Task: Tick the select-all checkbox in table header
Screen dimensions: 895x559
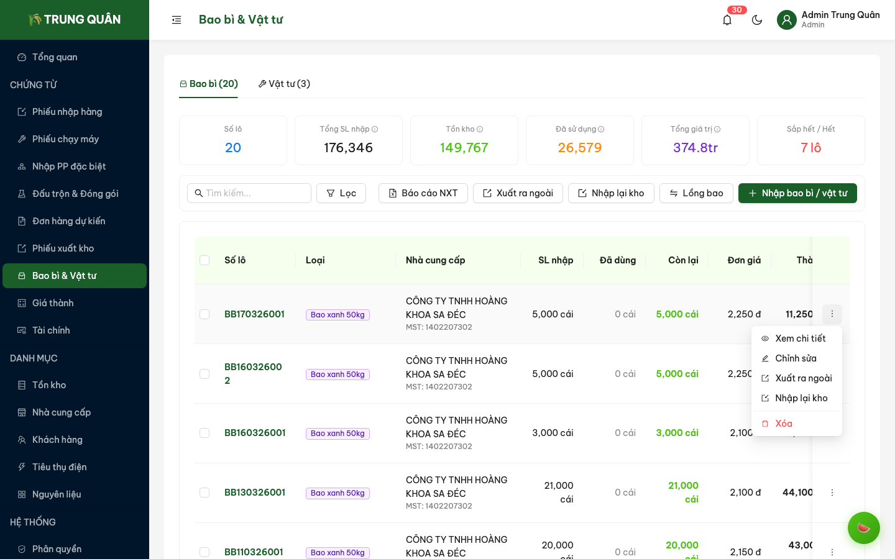Action: 204,260
